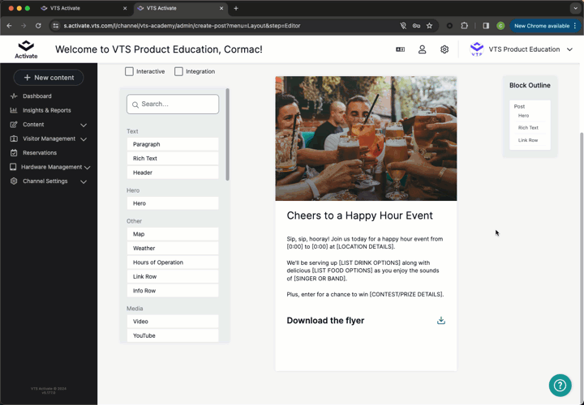The height and width of the screenshot is (405, 584).
Task: Click the download icon beside Download the flyer
Action: click(441, 320)
